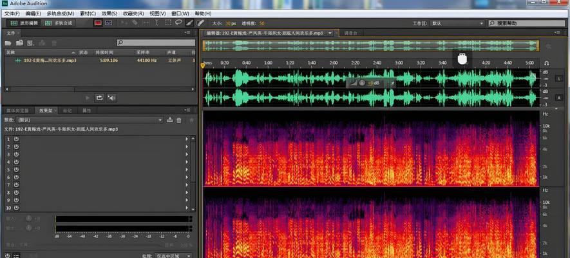Show the spectral pitch display icon
Viewport: 570px width, 258px height.
(108, 23)
